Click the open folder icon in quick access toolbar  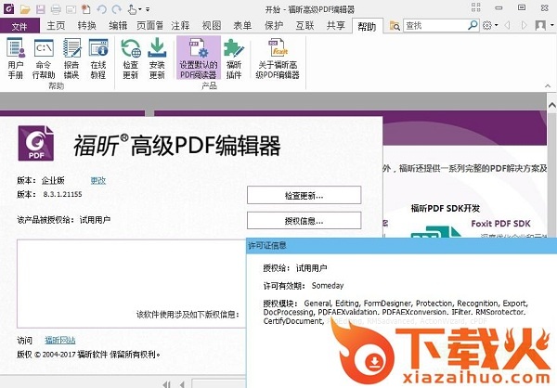[x=25, y=9]
